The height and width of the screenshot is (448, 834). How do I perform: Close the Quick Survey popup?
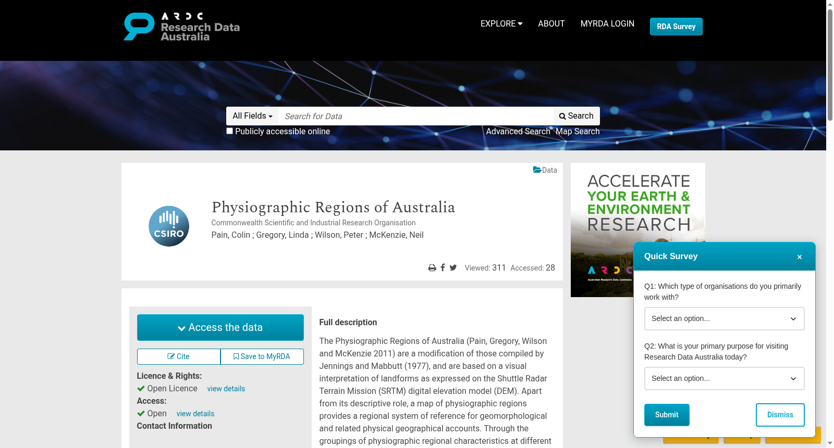(800, 257)
